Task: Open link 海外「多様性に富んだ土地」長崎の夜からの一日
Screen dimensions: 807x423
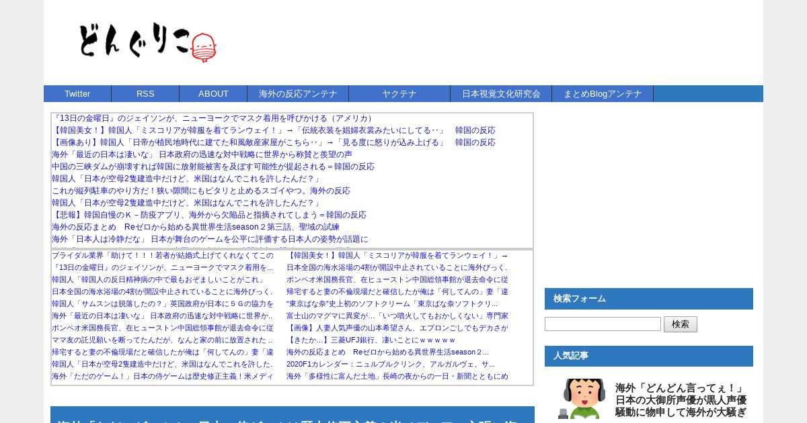Action: [397, 376]
